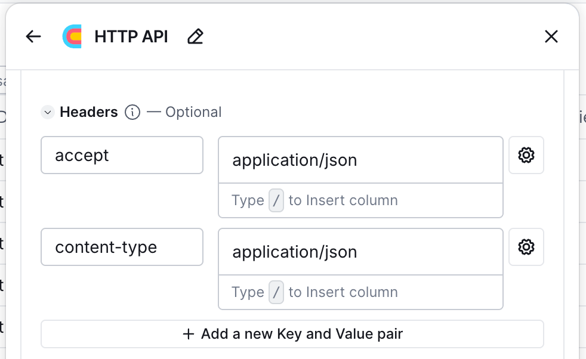
Task: Click insert column hint below accept value
Action: tap(343, 200)
